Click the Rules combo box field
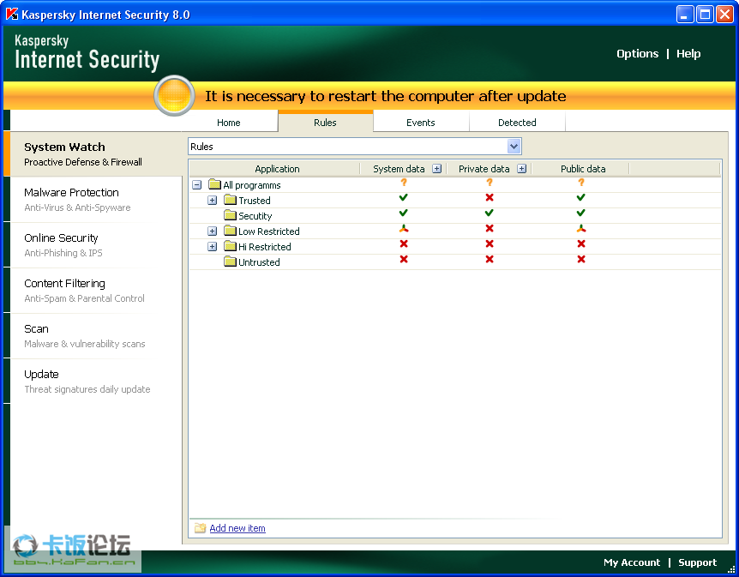The width and height of the screenshot is (739, 577). (x=354, y=146)
